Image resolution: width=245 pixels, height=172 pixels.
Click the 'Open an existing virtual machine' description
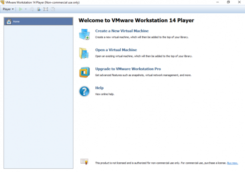tap(144, 56)
